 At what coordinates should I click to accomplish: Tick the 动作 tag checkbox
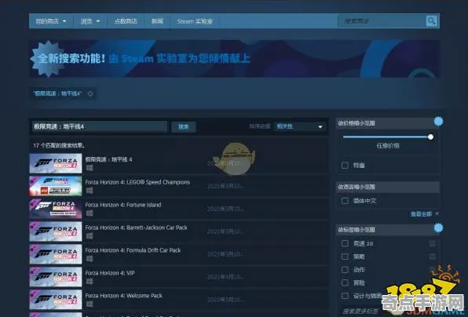pos(345,270)
